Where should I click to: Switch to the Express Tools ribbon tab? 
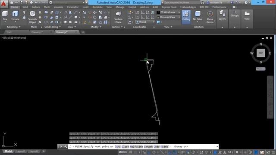(x=169, y=7)
